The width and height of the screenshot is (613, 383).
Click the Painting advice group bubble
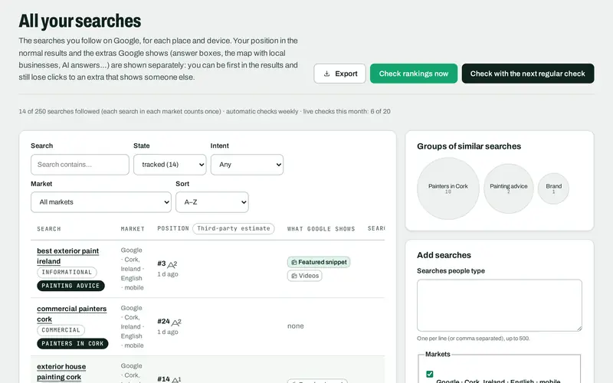509,188
